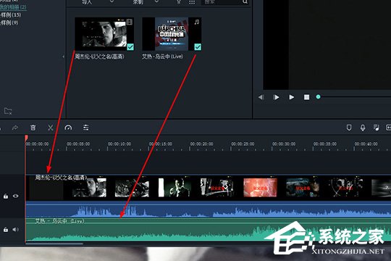This screenshot has height=261, width=391.
Task: Click ruler at 00:00:35:00
Action: [325, 144]
